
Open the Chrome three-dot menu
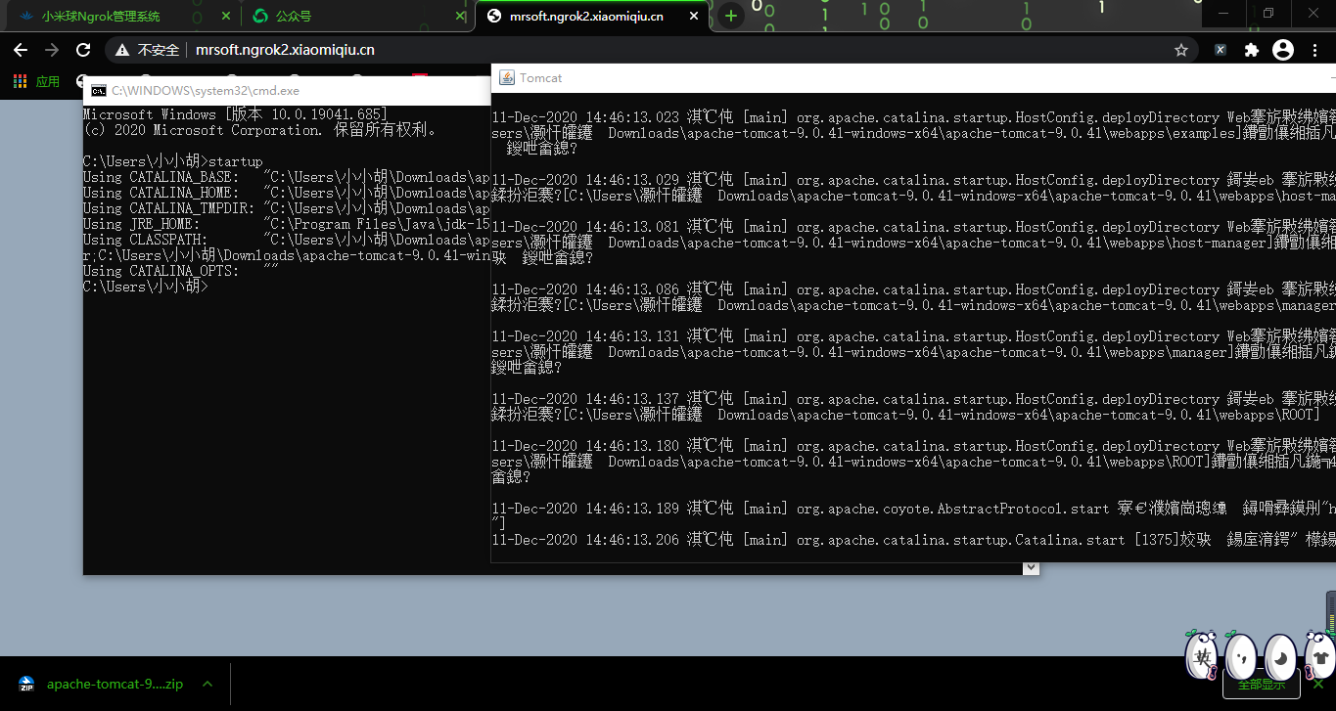1313,50
